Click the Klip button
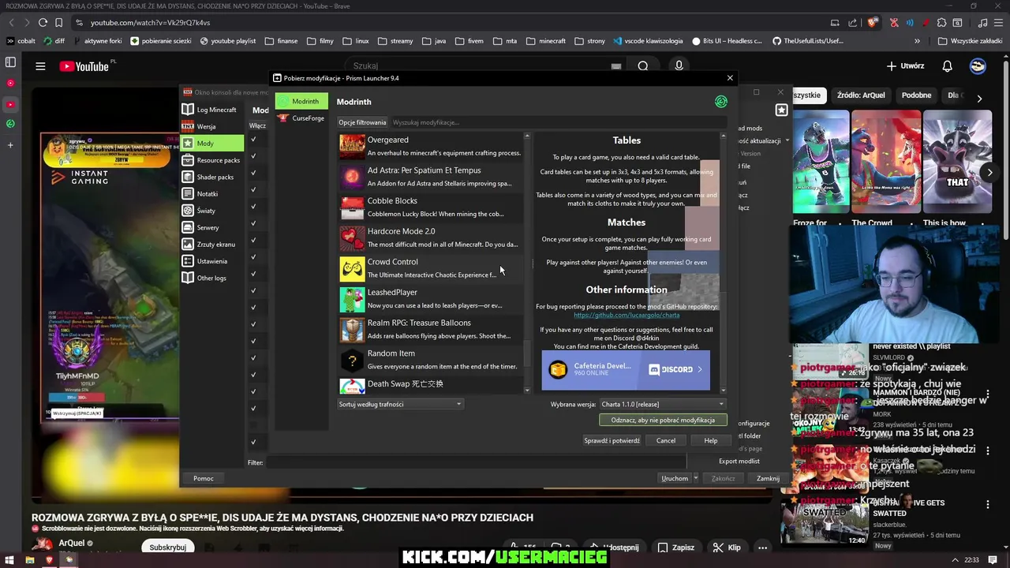Screen dimensions: 1010x568 [x=727, y=547]
